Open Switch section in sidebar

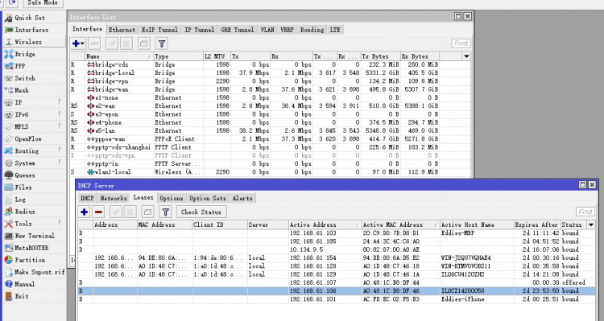coord(25,78)
